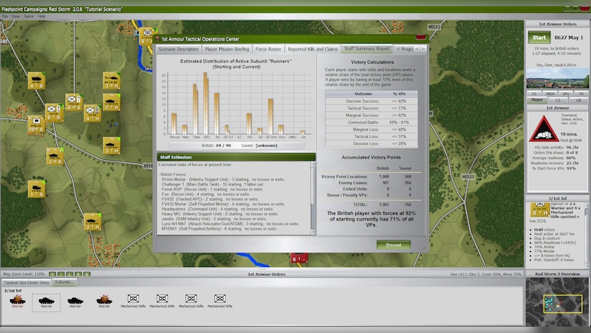Select the third Warrior subunit icon
This screenshot has height=333, width=591.
[x=75, y=301]
